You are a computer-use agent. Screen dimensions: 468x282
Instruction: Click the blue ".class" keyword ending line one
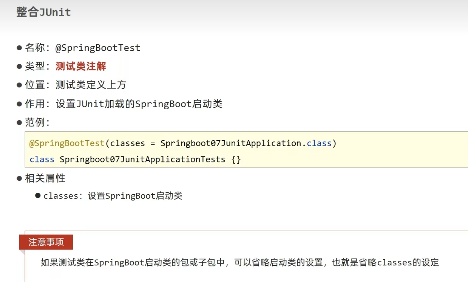point(319,143)
